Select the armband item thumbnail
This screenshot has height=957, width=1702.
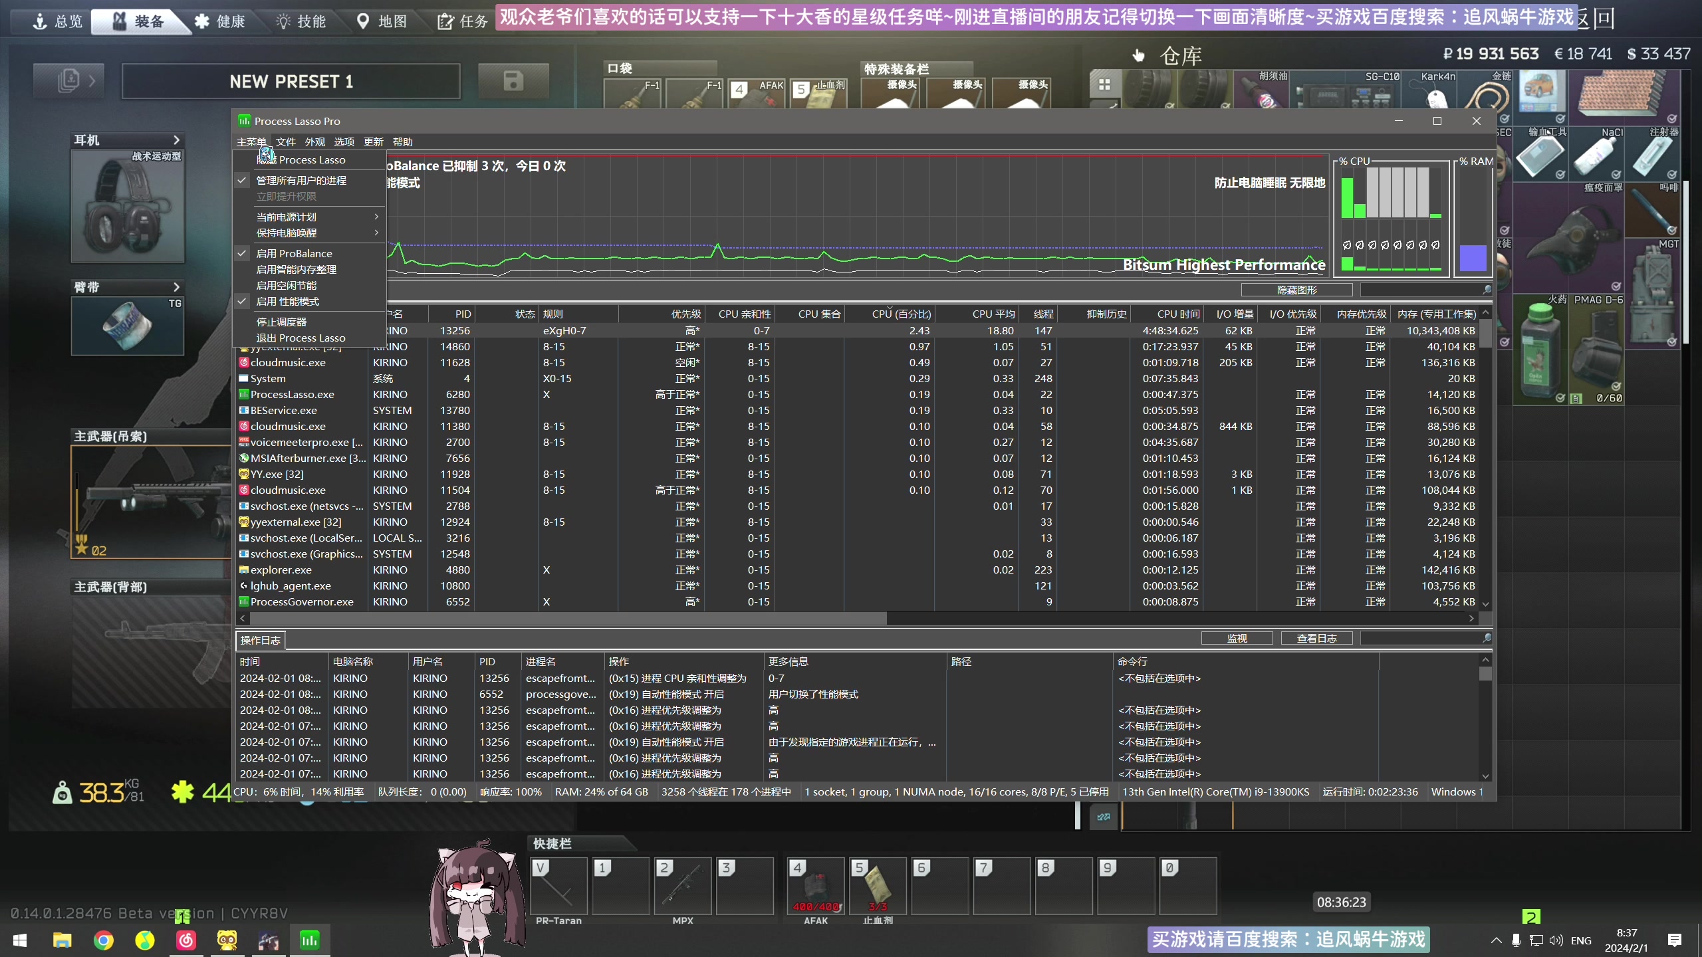[128, 326]
